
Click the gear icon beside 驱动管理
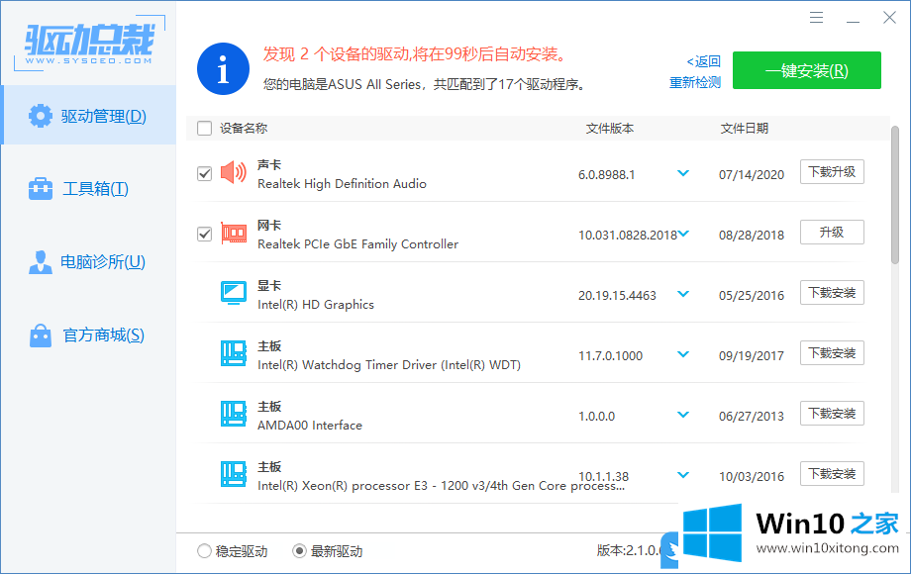click(x=40, y=116)
